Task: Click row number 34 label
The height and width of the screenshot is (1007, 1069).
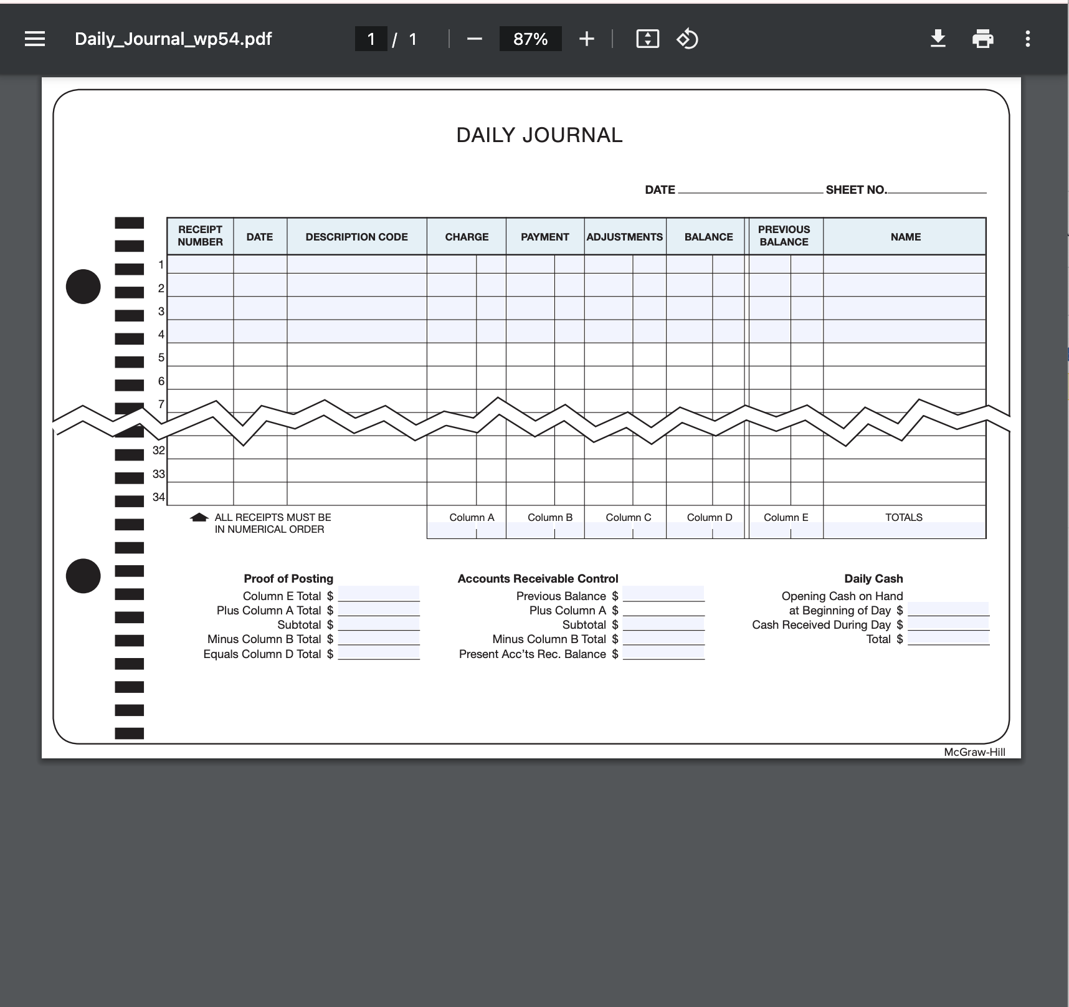Action: click(159, 497)
